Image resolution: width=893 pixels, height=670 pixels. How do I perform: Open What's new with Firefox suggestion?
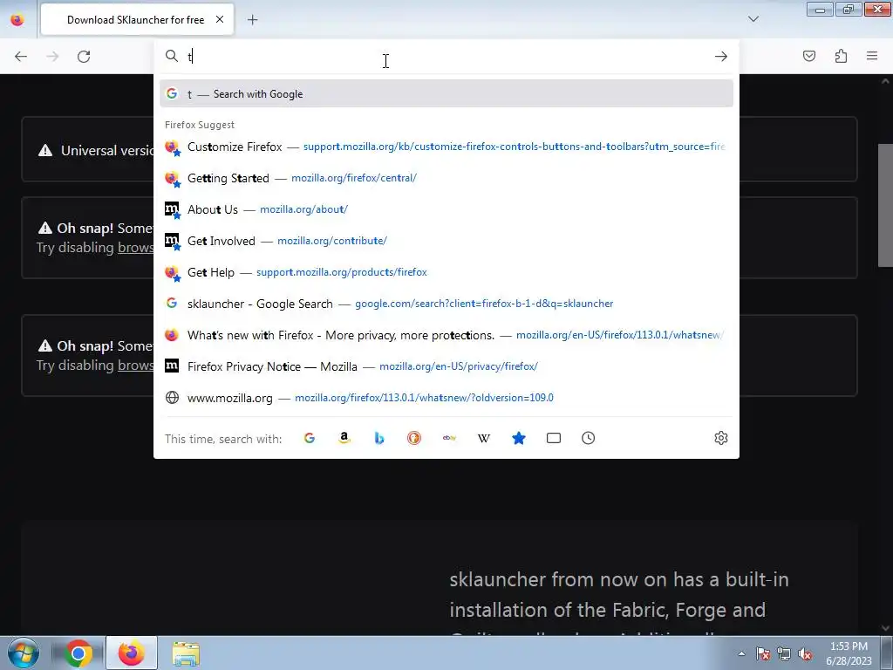point(446,335)
